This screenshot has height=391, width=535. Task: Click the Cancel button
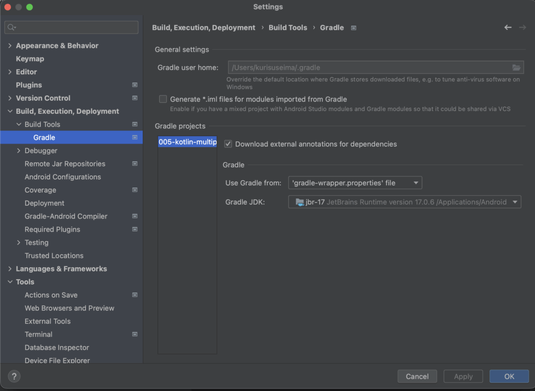(417, 376)
